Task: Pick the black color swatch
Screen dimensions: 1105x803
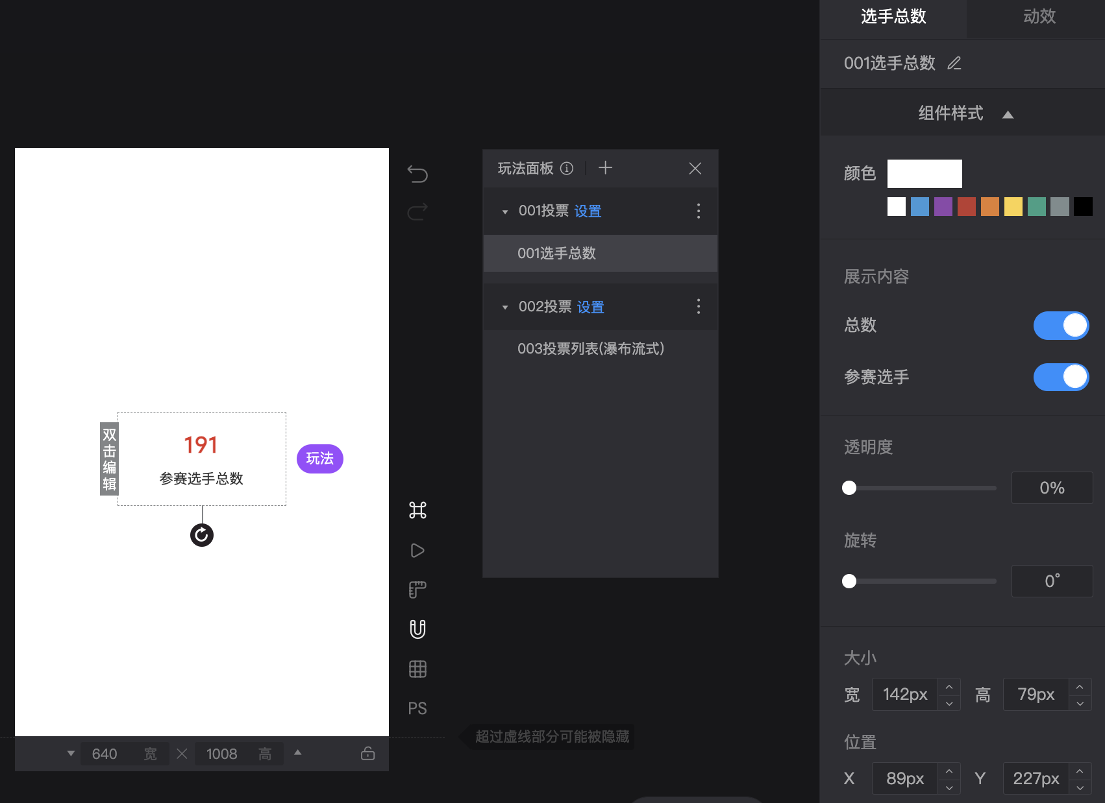Action: click(1083, 207)
